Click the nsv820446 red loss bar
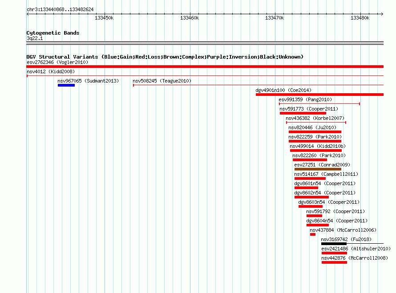This screenshot has height=293, width=396. pyautogui.click(x=315, y=132)
